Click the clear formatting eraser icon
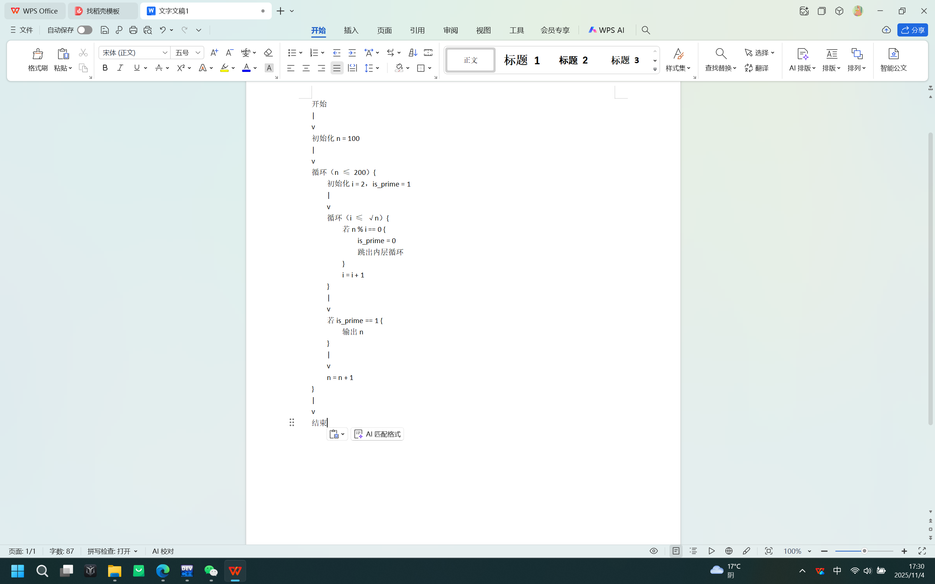935x584 pixels. (x=268, y=53)
